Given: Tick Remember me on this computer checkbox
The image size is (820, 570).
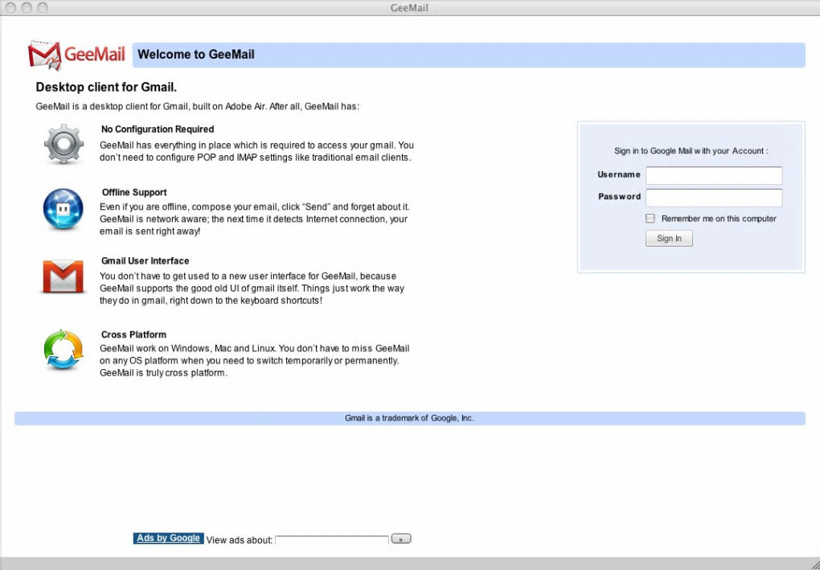Looking at the screenshot, I should click(650, 219).
